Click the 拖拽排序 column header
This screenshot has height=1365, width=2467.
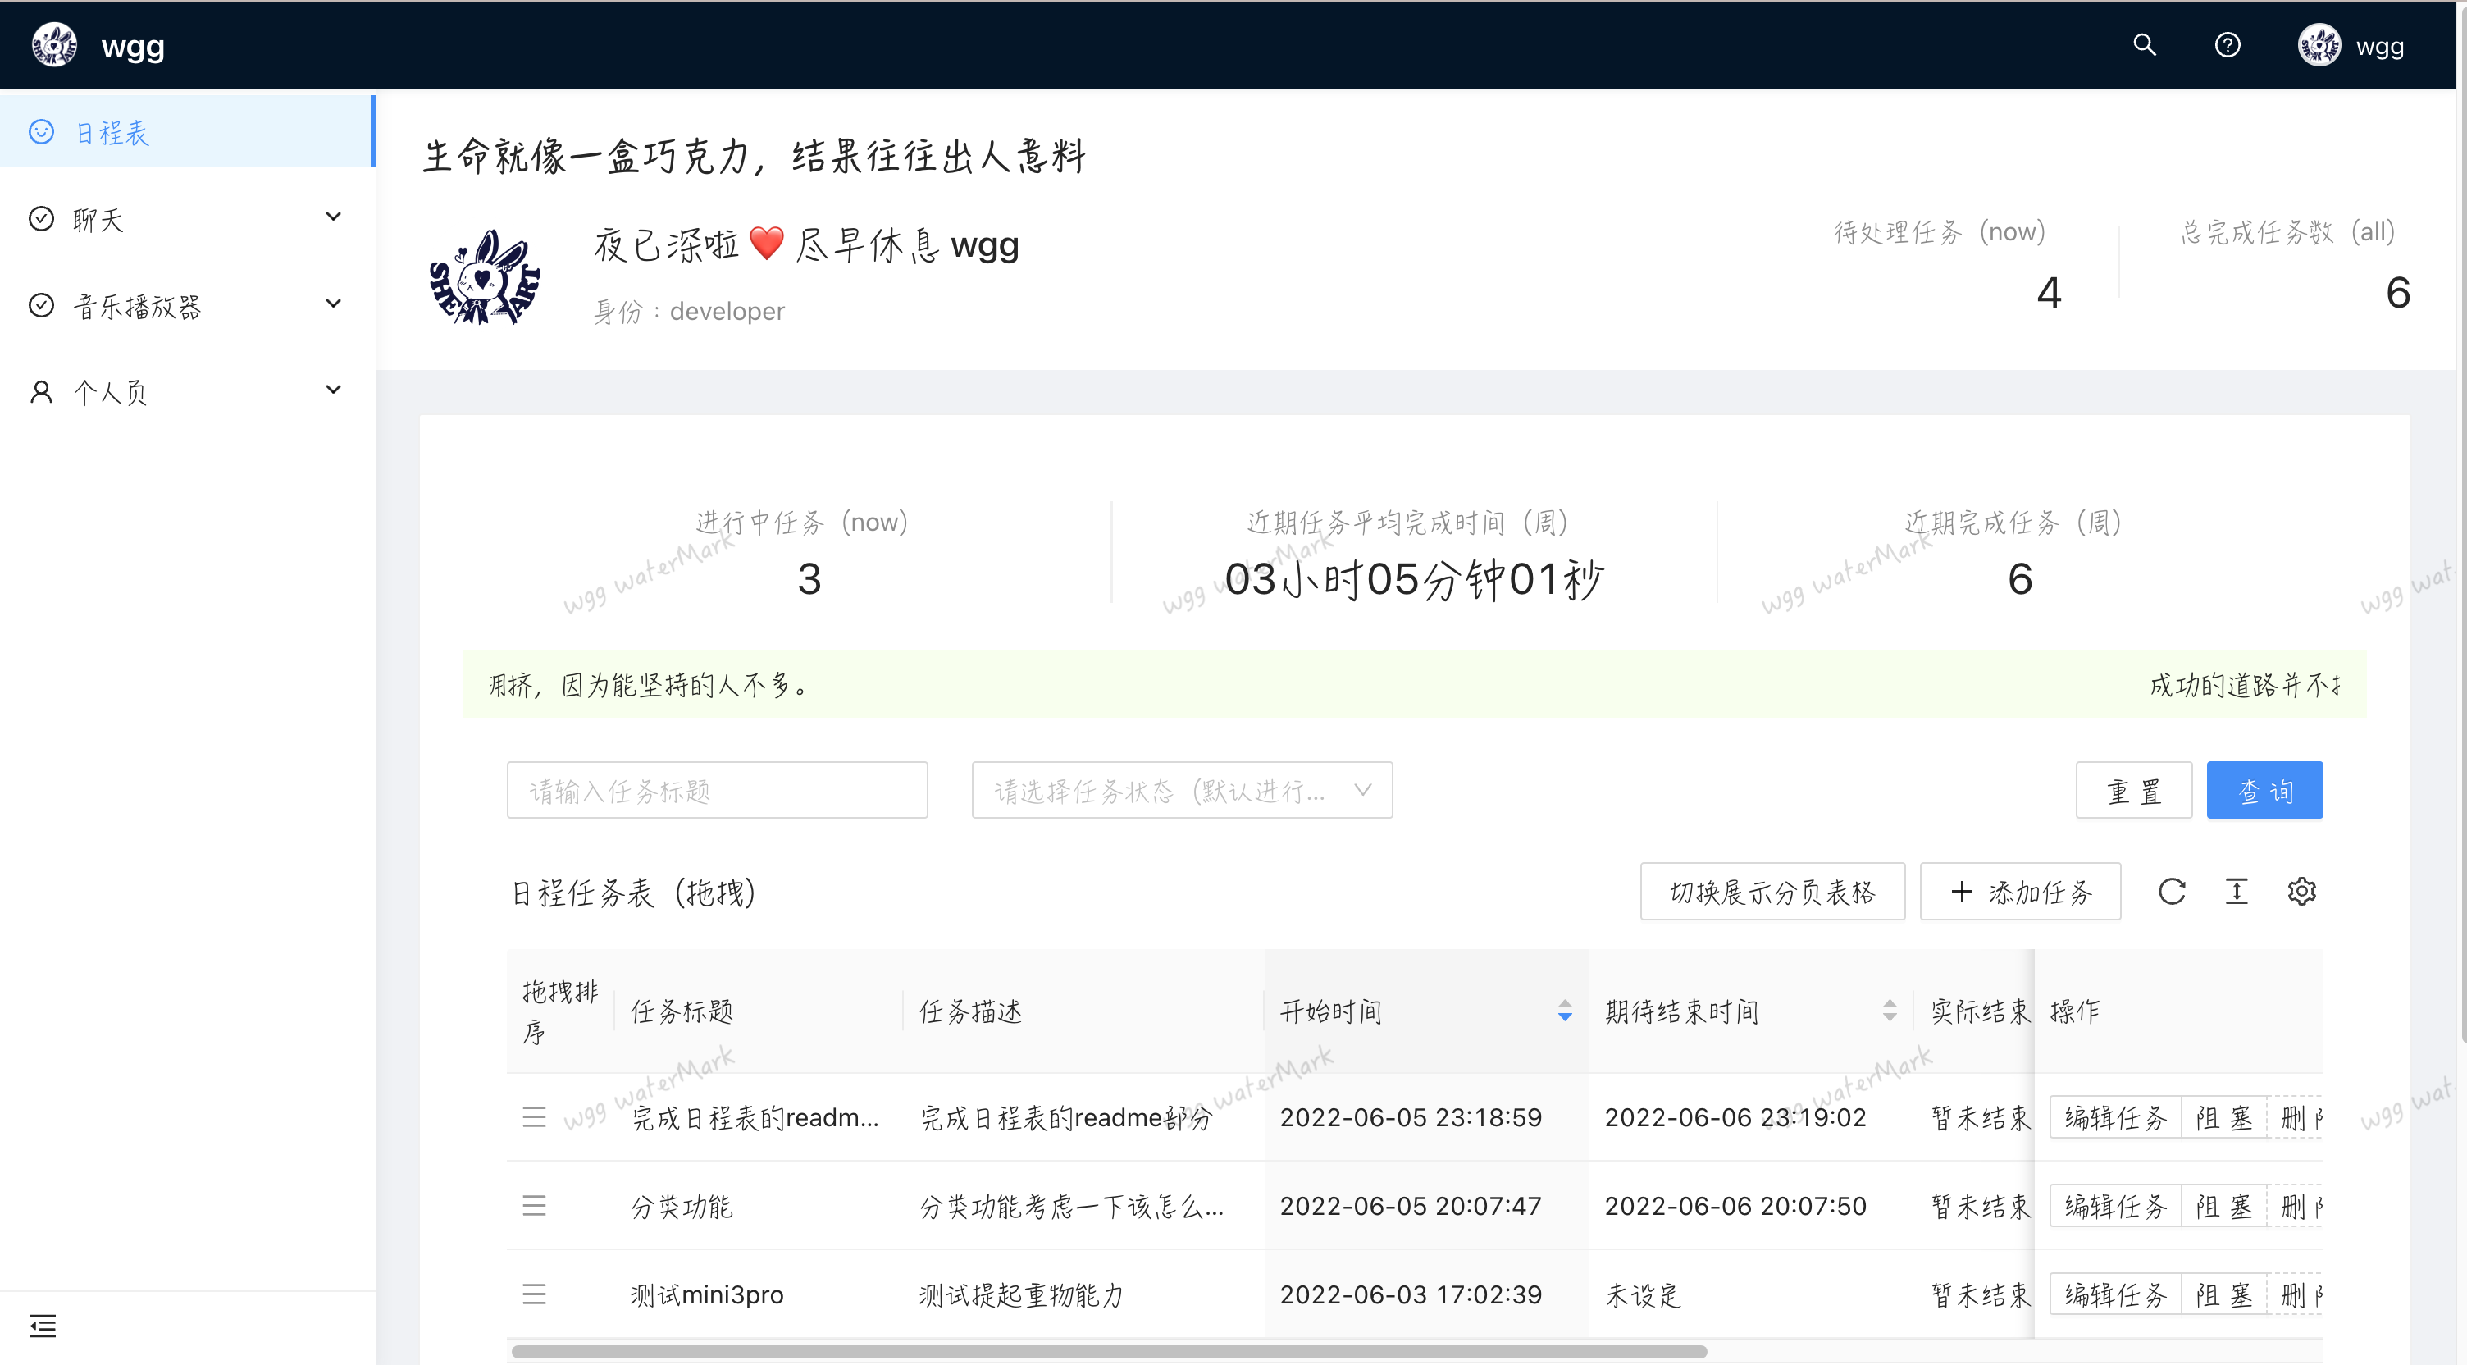559,1011
